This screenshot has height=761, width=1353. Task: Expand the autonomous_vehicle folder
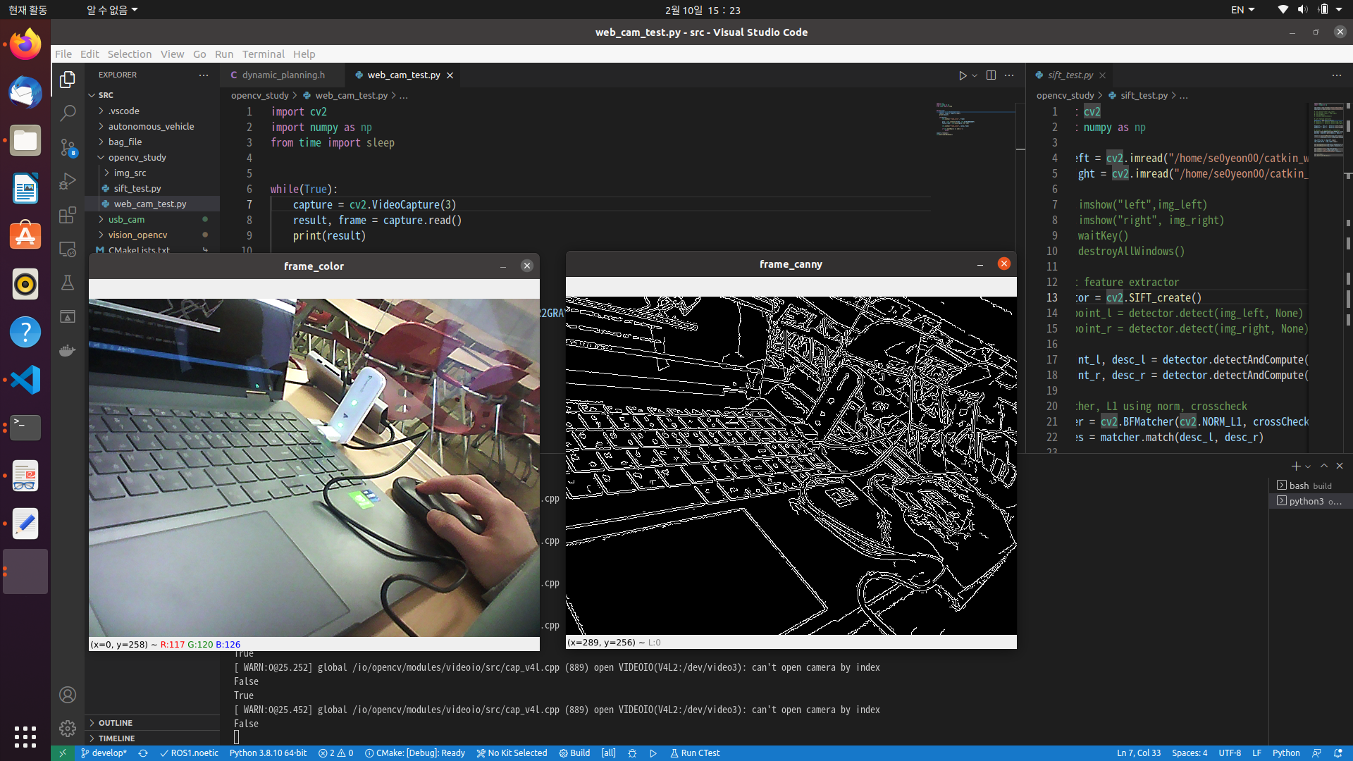pos(151,126)
